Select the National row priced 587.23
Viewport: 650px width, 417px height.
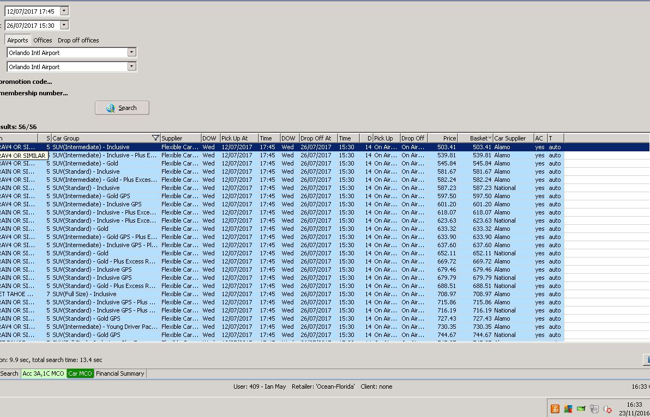pos(282,188)
